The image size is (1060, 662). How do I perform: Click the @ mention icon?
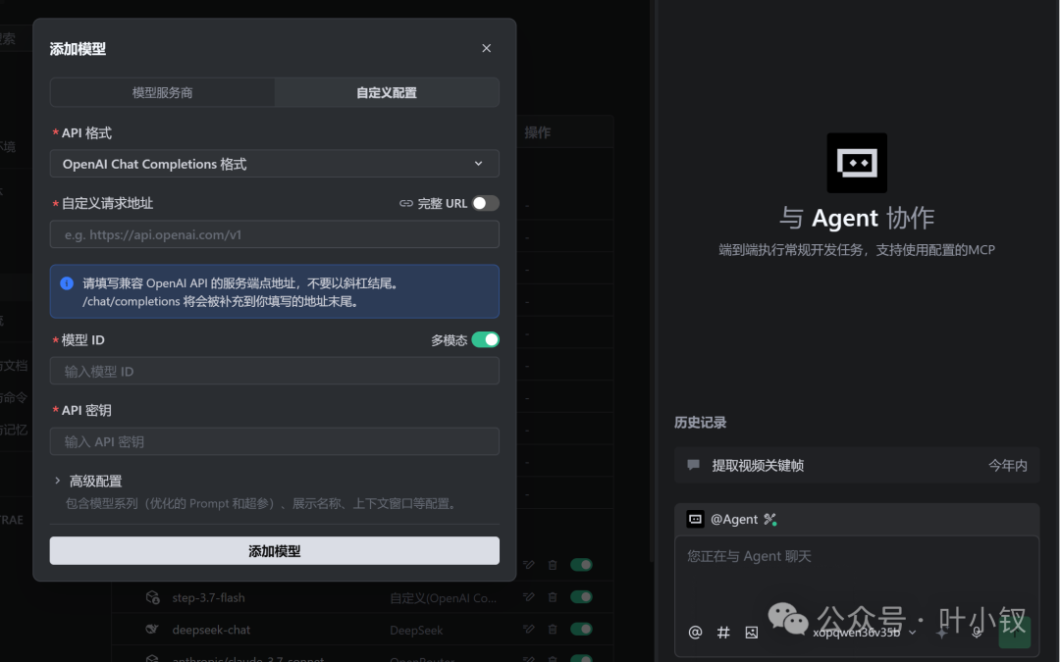pos(695,633)
